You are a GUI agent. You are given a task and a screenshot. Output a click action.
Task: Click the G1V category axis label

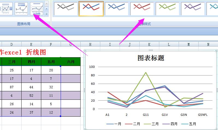[165, 115]
